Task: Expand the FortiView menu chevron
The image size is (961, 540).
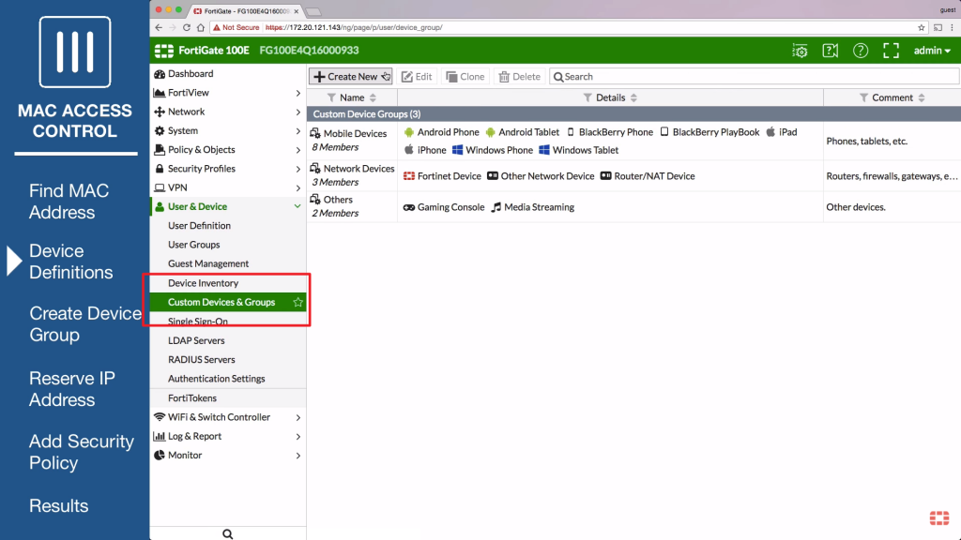Action: coord(297,93)
